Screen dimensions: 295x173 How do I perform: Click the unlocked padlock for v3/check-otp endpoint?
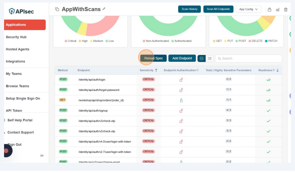(x=181, y=121)
